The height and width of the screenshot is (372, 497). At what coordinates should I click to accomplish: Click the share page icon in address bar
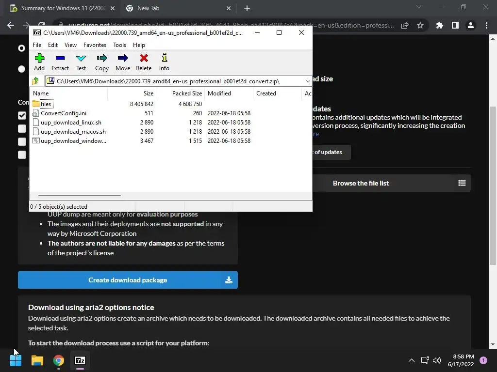pos(405,25)
